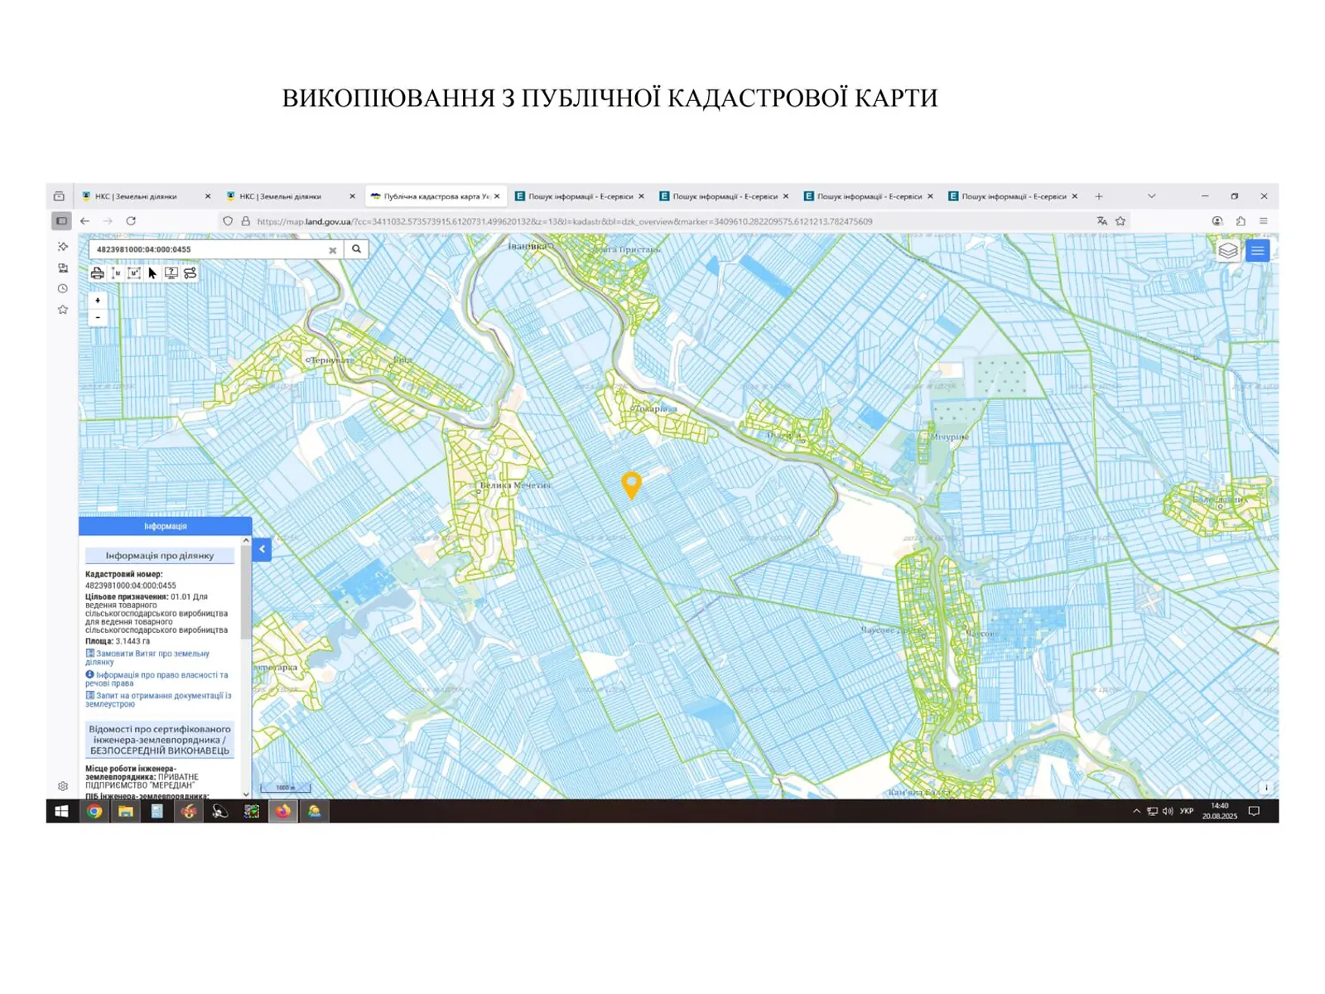The height and width of the screenshot is (994, 1325).
Task: Toggle the browser sidebar panel button
Action: 61,221
